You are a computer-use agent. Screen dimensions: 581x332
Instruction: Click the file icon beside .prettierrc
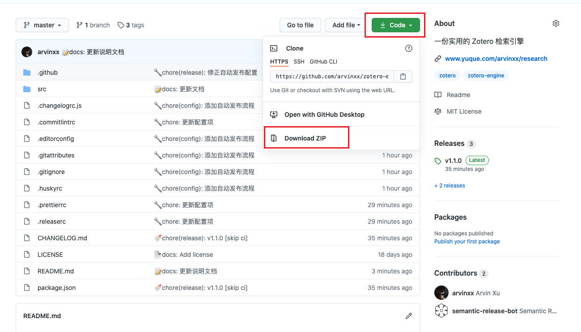tap(27, 205)
